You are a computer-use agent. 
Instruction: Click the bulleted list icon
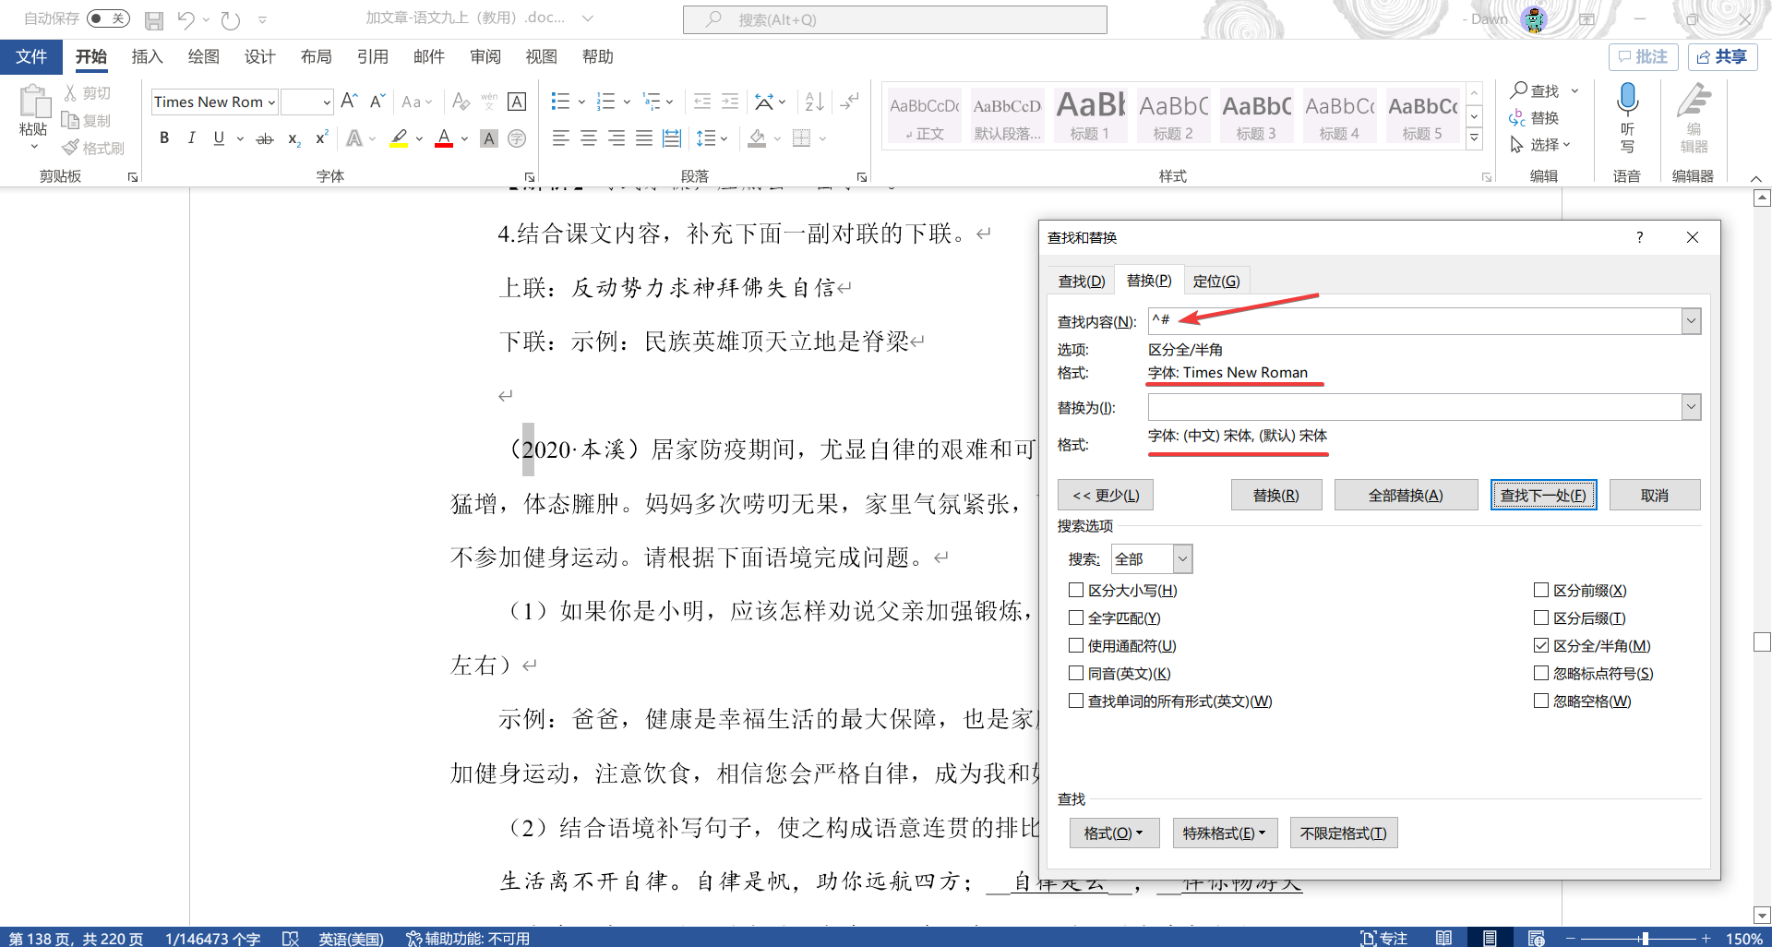coord(560,102)
